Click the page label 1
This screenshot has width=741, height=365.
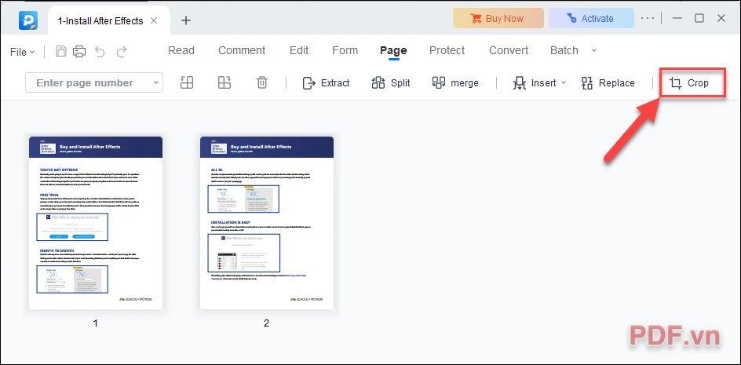point(96,323)
